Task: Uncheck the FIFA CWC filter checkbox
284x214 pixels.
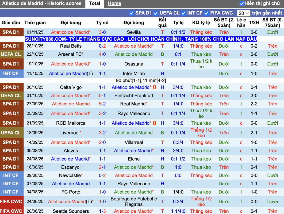Action: (206, 13)
